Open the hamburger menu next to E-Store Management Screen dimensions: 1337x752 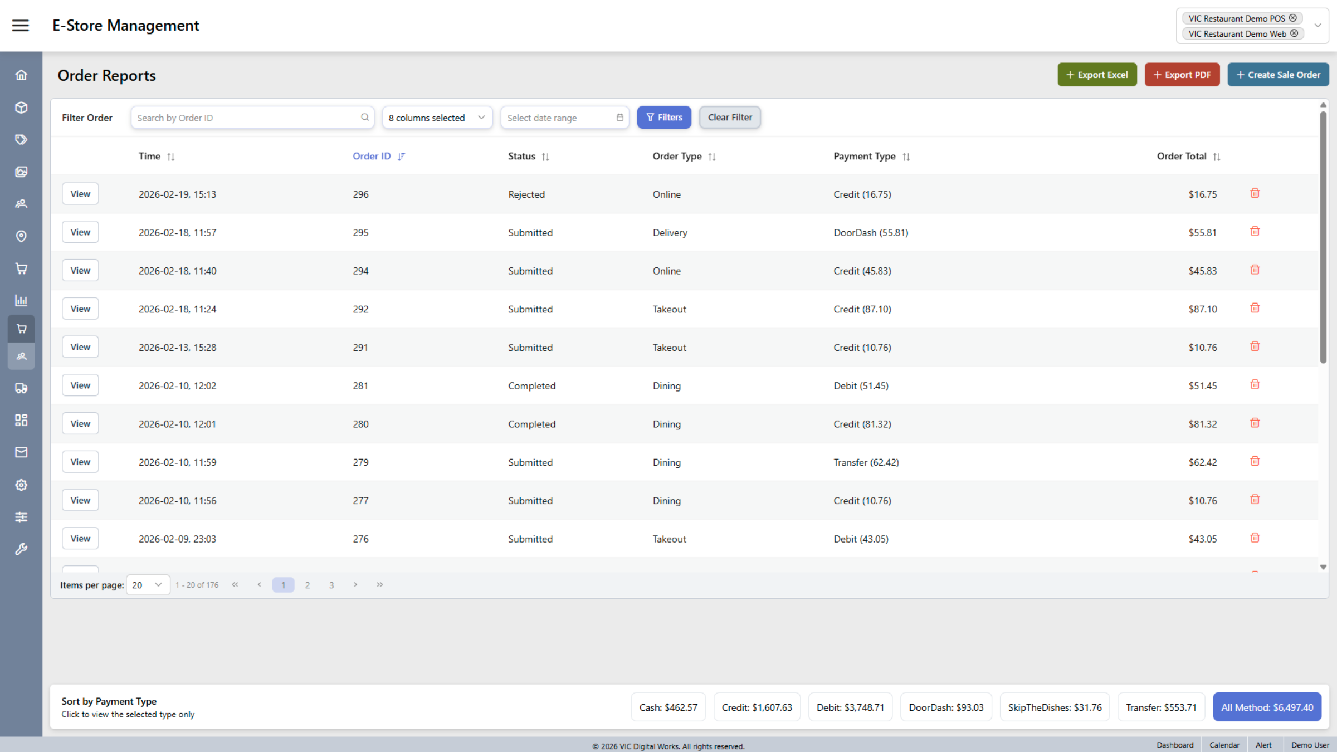21,25
